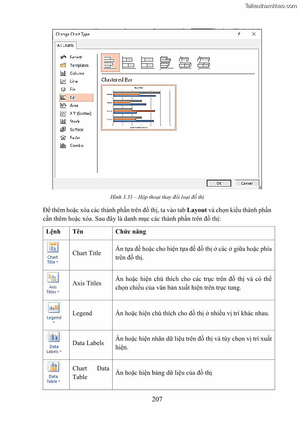Open the Templates chart folder

[79, 65]
